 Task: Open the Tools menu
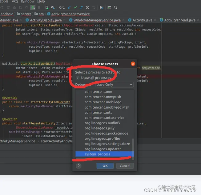coord(4,2)
